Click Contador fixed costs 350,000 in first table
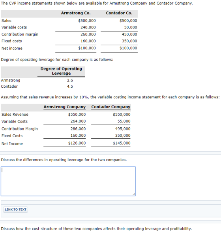 click(x=129, y=41)
